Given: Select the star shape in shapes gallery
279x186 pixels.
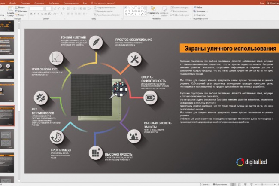Looking at the screenshot, I should coord(142,15).
